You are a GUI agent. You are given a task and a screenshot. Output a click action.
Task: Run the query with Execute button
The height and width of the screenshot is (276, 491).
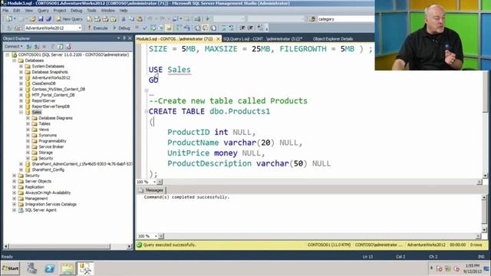[97, 28]
